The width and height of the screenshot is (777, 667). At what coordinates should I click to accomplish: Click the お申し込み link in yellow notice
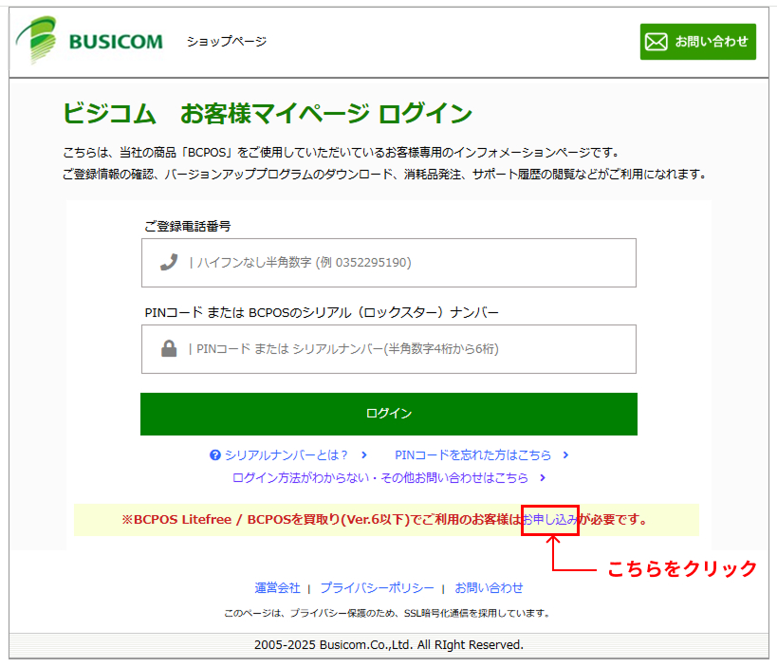pos(550,520)
